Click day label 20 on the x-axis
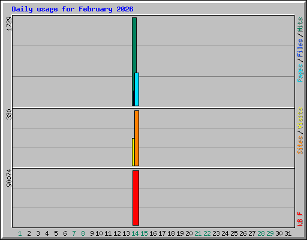Screen dimensions: 307x240 [189, 233]
